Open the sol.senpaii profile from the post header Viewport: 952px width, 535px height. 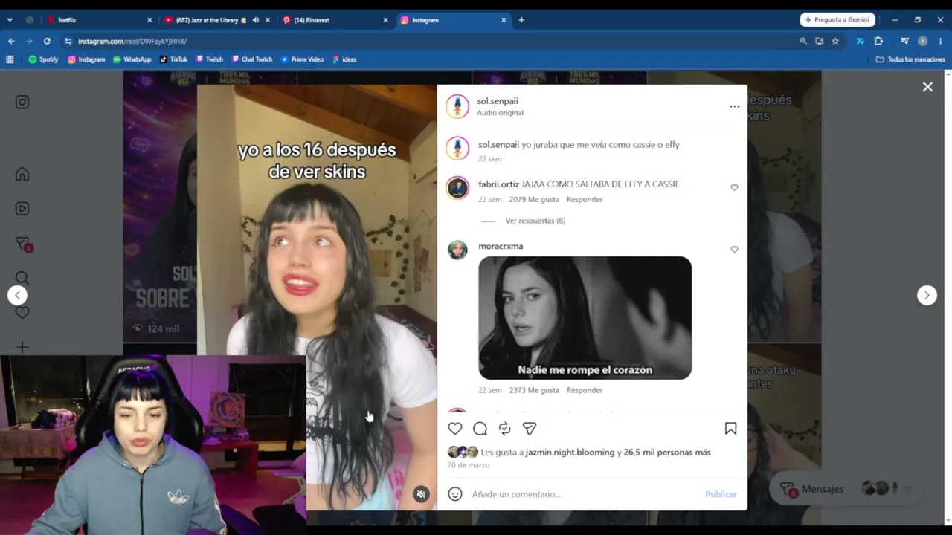pos(498,101)
